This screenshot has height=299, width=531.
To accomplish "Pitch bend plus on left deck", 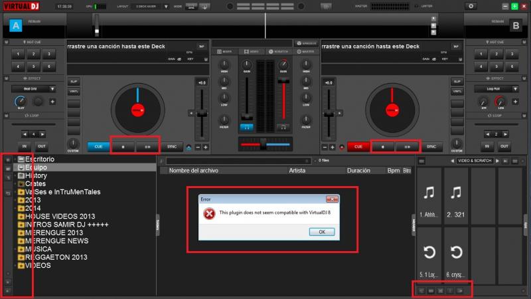I will pyautogui.click(x=206, y=147).
